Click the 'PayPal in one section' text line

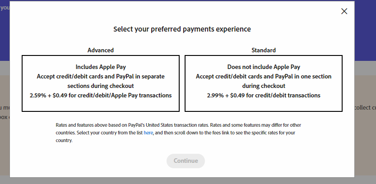coord(264,76)
